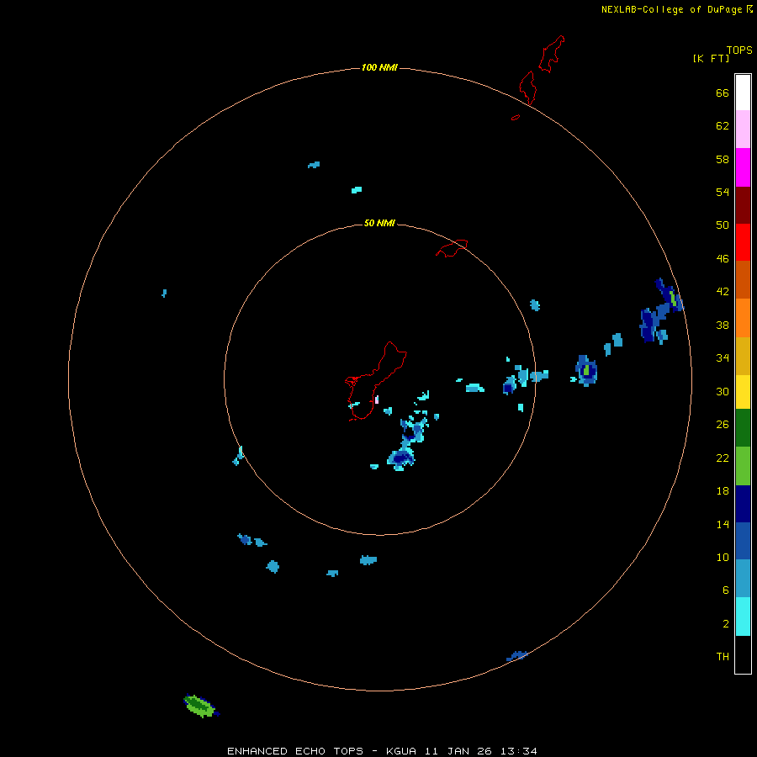This screenshot has height=757, width=757.
Task: Click the white swatch in TOPS legend
Action: 743,93
